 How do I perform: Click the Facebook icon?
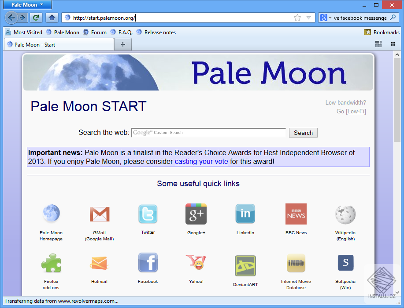148,262
